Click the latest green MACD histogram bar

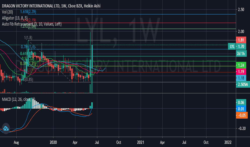click(92, 105)
